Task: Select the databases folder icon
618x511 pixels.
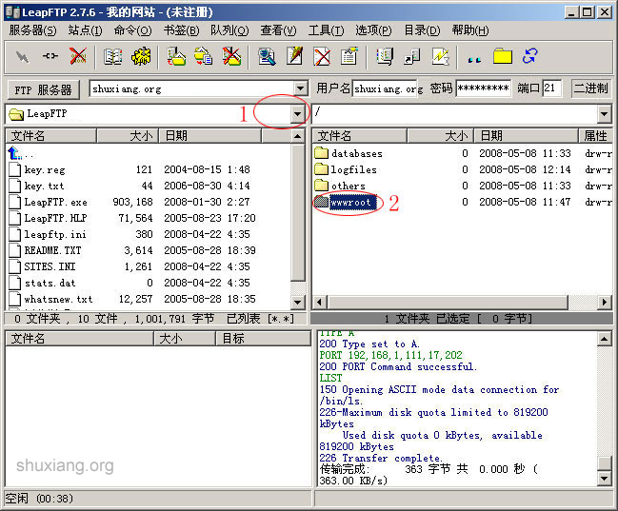Action: pos(322,153)
